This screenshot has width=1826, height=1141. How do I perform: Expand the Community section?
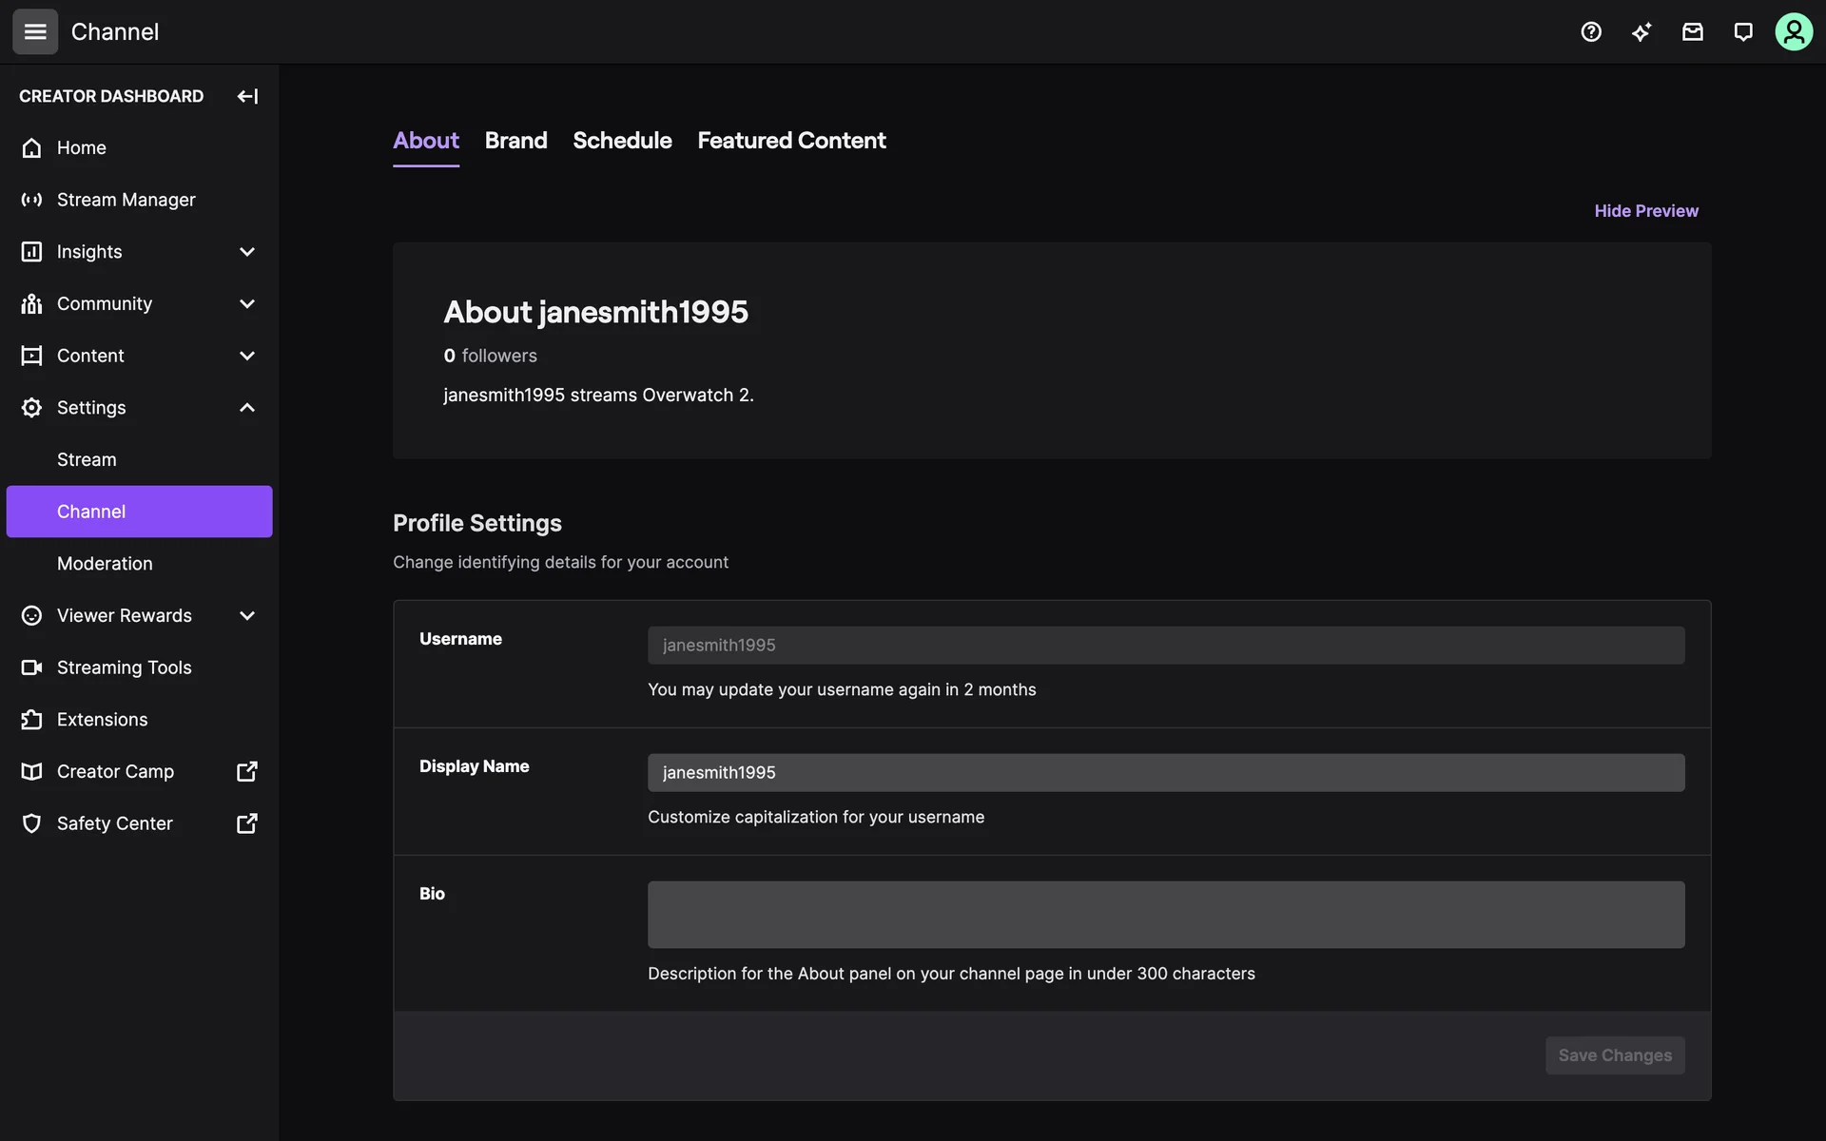tap(246, 303)
